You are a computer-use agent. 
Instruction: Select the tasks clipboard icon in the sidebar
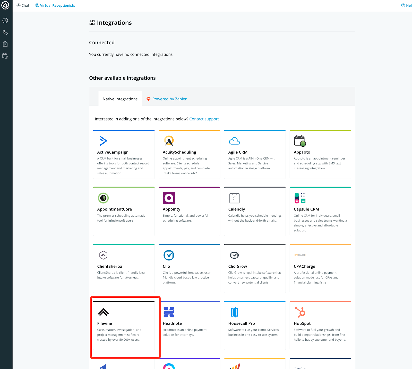tap(5, 44)
